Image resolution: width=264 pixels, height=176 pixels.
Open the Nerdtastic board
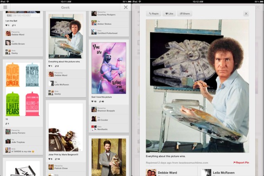[x=109, y=128]
